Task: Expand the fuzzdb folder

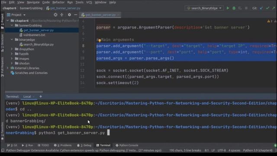Action: point(12,54)
